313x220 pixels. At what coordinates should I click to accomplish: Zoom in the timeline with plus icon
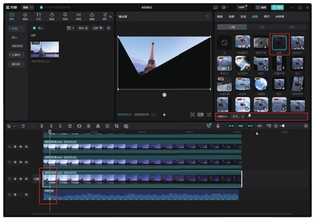click(306, 126)
